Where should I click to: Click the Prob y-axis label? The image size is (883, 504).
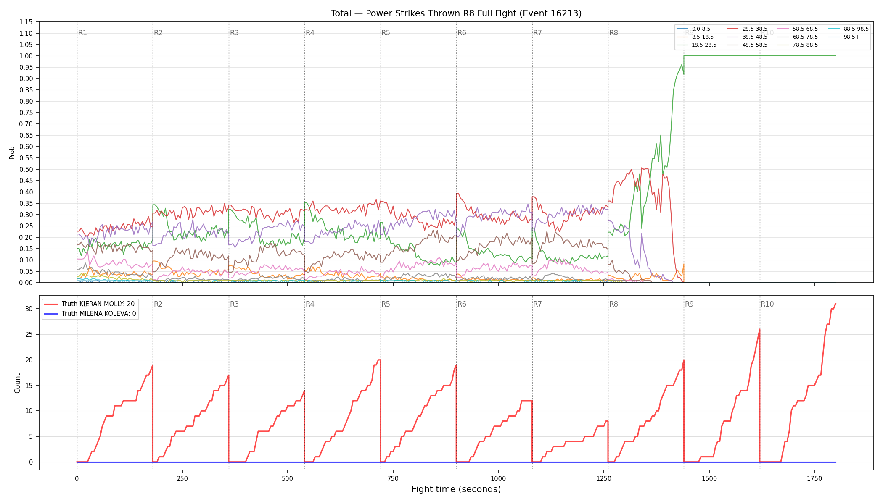[12, 152]
